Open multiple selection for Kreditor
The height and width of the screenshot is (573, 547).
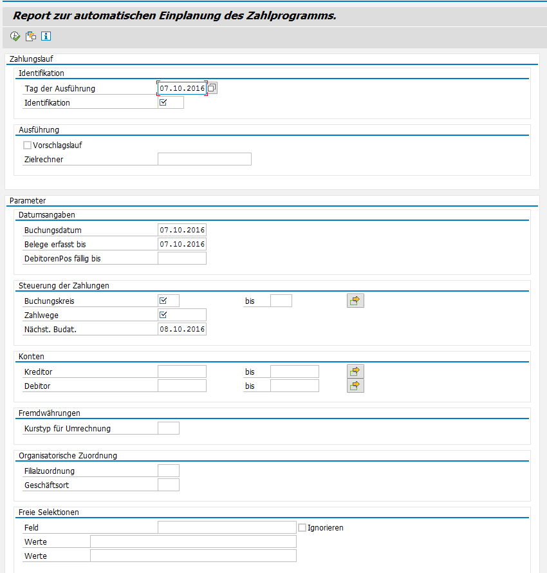[355, 371]
